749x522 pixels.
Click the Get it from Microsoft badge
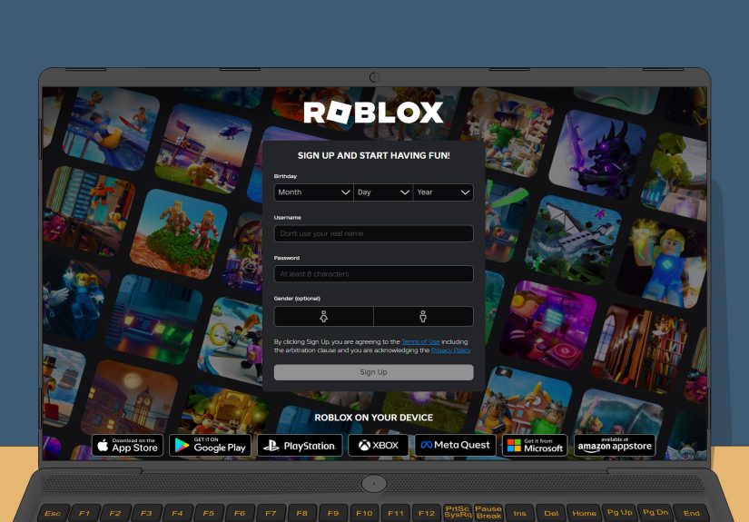pos(535,445)
